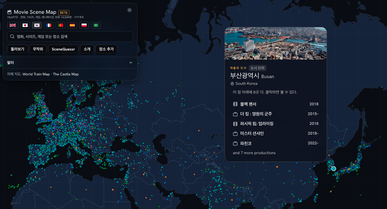Click the 장소 추가 add place button
The height and width of the screenshot is (209, 387).
click(x=107, y=49)
